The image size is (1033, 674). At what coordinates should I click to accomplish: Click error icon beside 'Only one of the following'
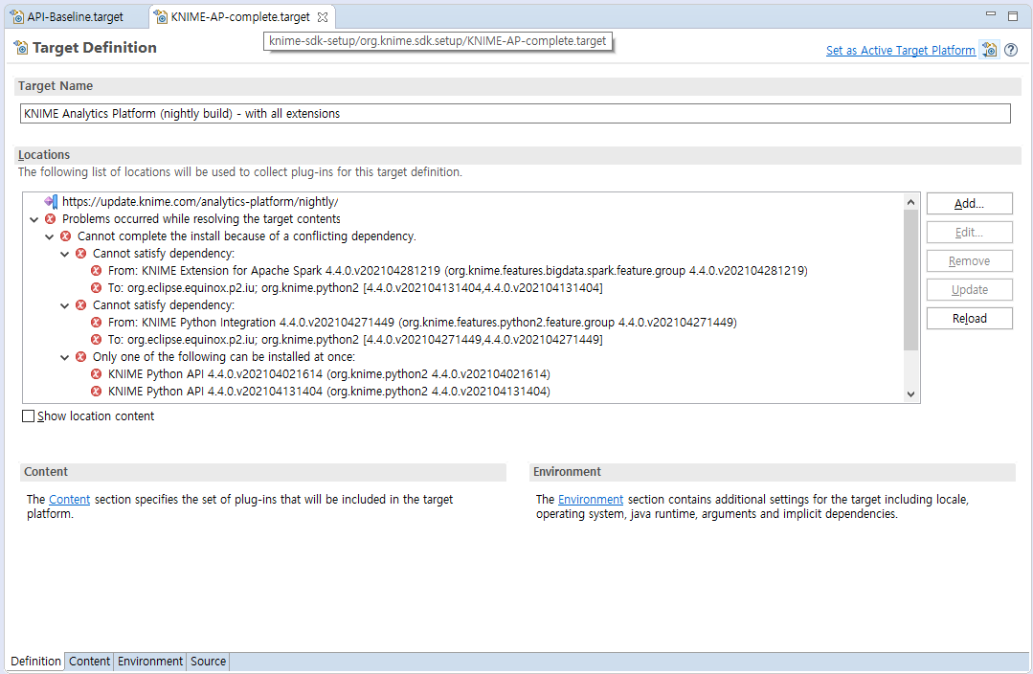[80, 356]
